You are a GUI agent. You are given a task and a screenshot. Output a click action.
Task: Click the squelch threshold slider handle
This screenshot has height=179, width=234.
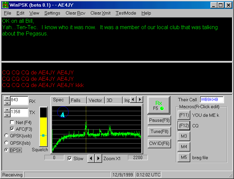(43, 135)
